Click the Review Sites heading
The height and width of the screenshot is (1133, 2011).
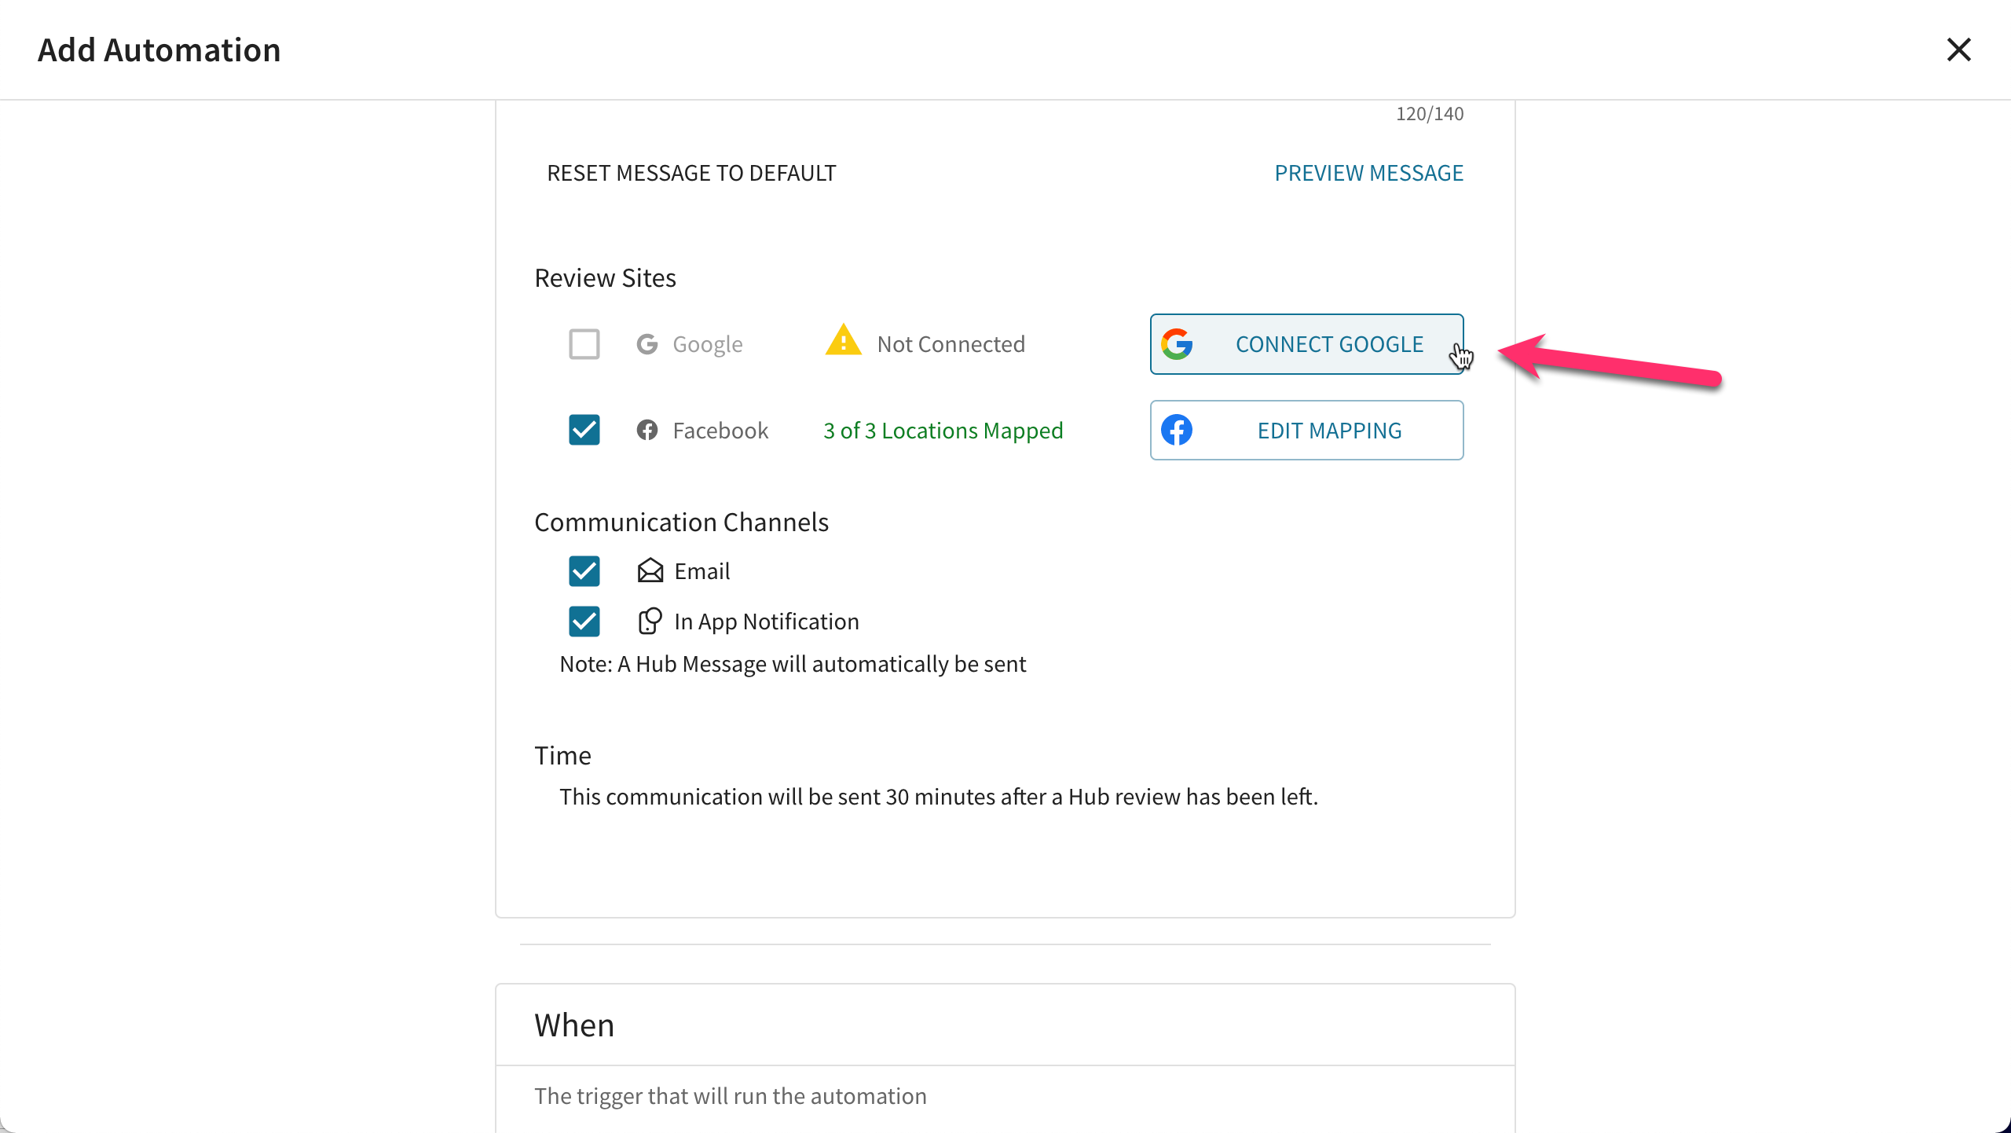click(x=605, y=278)
